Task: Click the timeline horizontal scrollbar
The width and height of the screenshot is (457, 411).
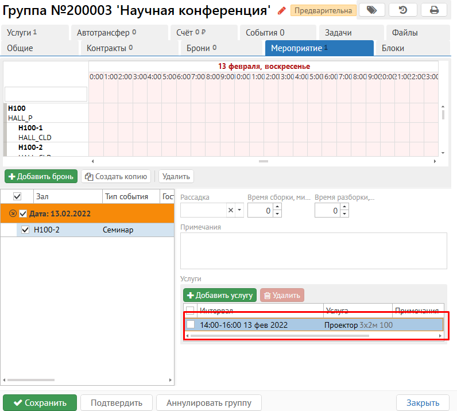Action: point(264,161)
